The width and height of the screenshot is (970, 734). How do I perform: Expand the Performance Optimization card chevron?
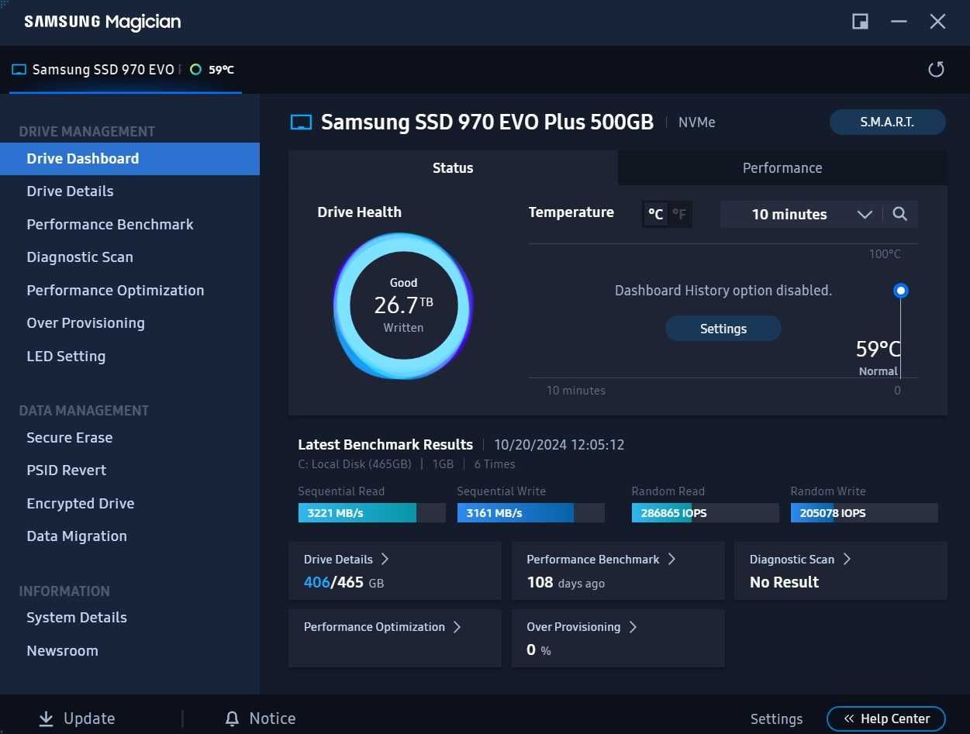pos(457,627)
